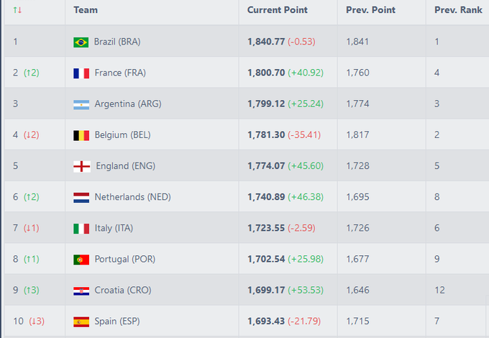Sort by the Current Point column header
This screenshot has width=489, height=338.
(x=278, y=10)
